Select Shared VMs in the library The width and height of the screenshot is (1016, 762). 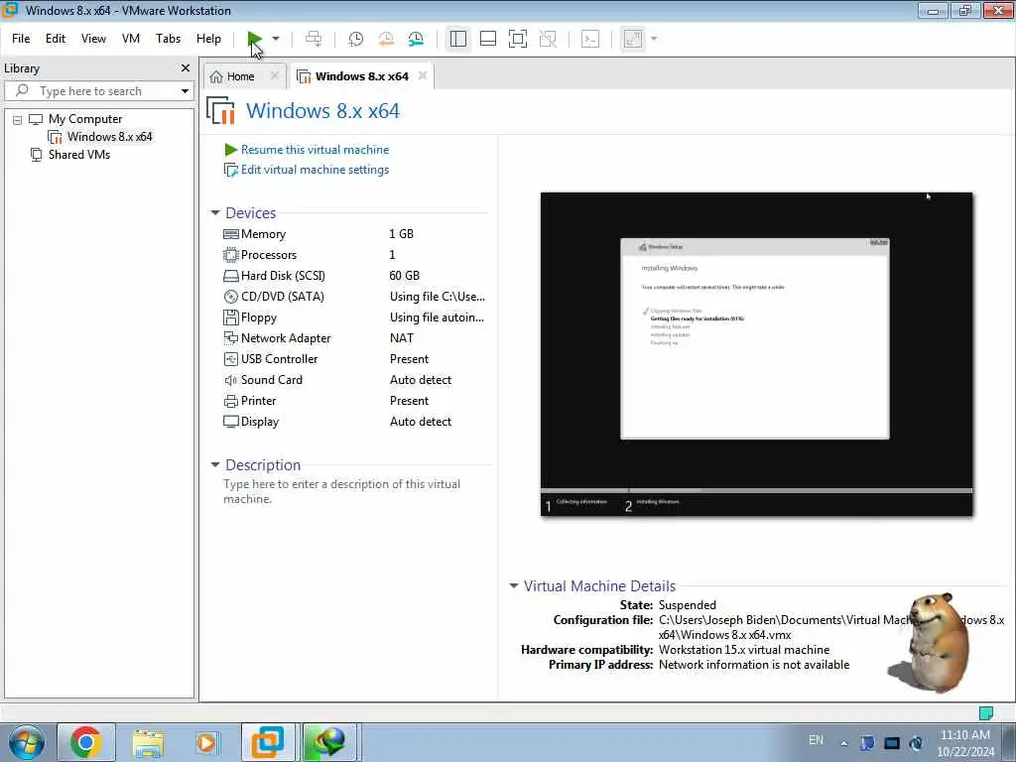click(x=79, y=155)
